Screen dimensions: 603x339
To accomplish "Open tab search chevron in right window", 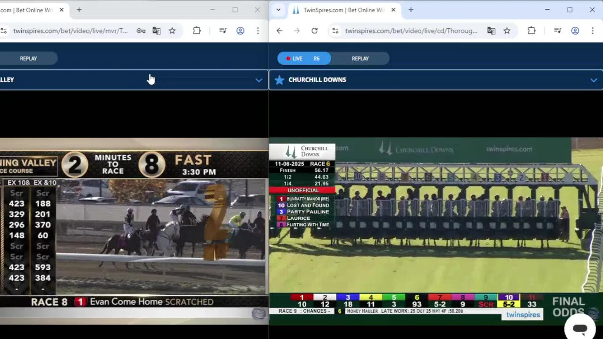I will click(x=278, y=10).
